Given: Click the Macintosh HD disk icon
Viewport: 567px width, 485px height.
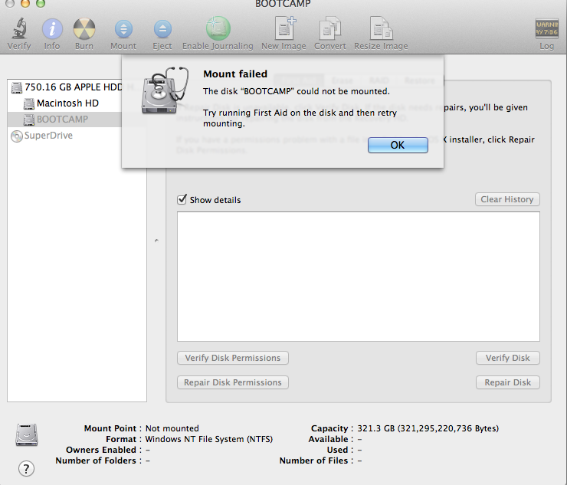Looking at the screenshot, I should (29, 103).
